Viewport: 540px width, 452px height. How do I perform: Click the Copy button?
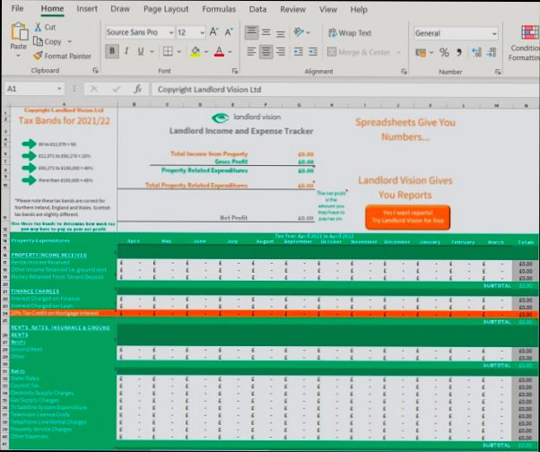52,41
